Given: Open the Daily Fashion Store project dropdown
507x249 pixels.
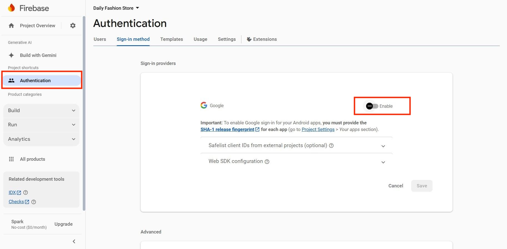Looking at the screenshot, I should click(x=116, y=8).
